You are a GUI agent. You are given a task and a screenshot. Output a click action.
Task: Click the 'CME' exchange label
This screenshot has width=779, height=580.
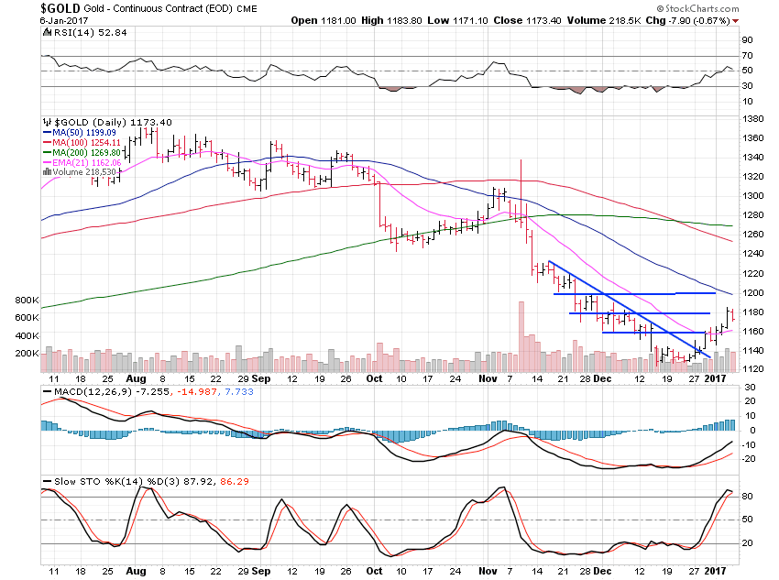pos(247,9)
